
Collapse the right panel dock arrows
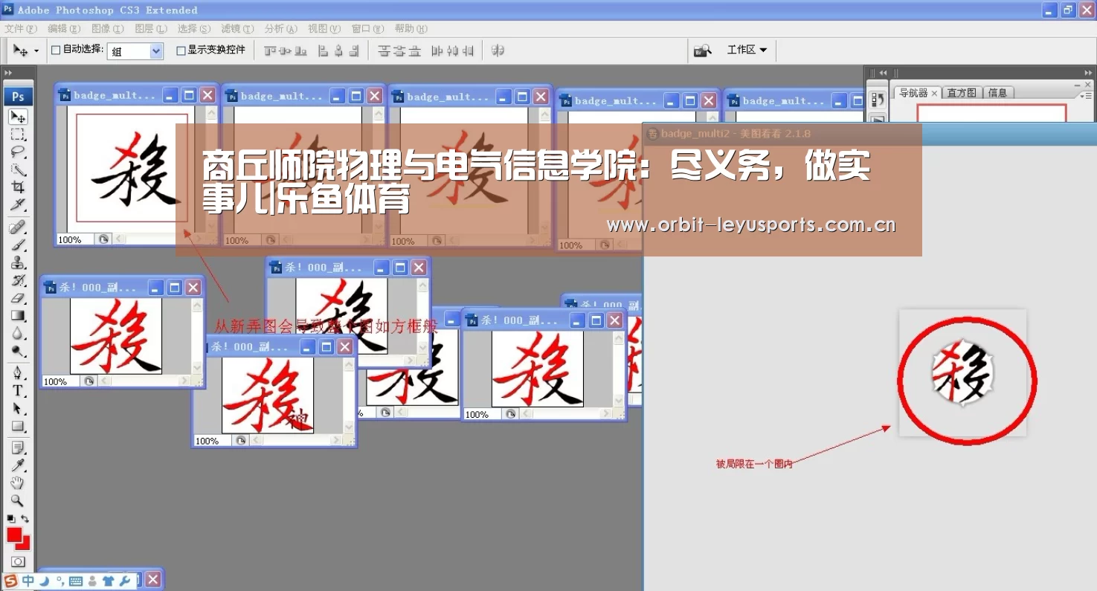(x=1087, y=73)
